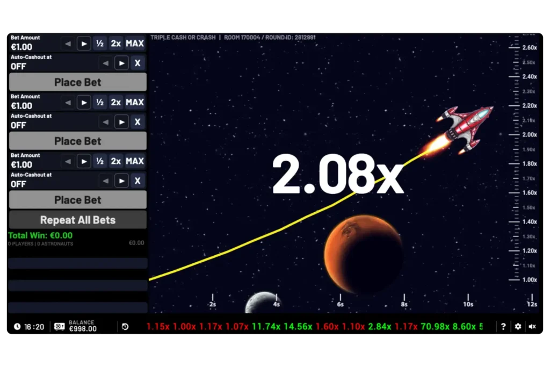Viewport: 550px width, 367px height.
Task: Click the red rocket ship
Action: (465, 125)
